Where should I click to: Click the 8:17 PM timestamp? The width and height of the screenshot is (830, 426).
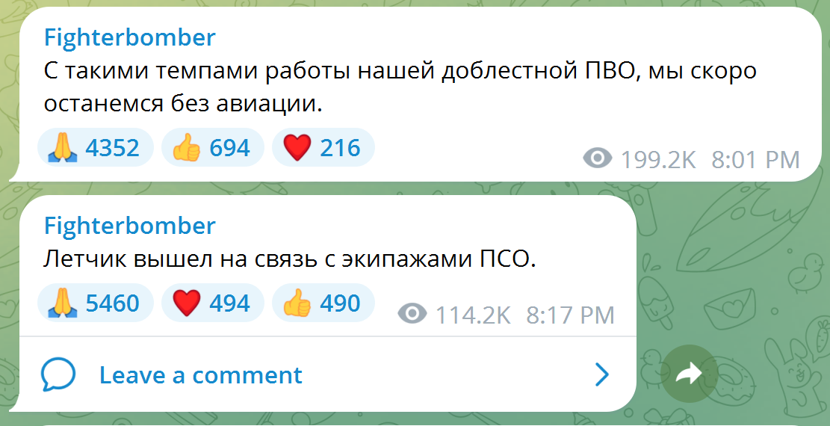(x=570, y=315)
